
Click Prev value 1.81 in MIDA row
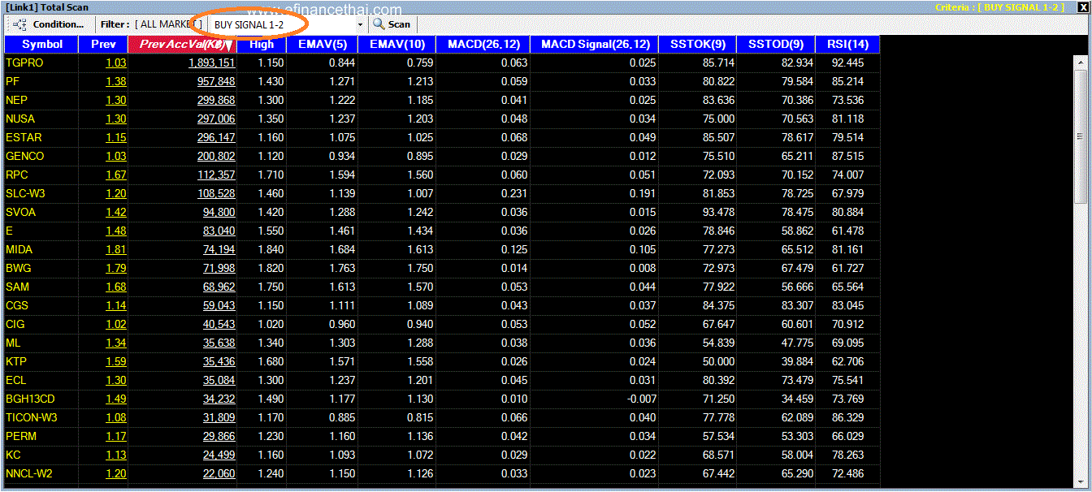[116, 249]
